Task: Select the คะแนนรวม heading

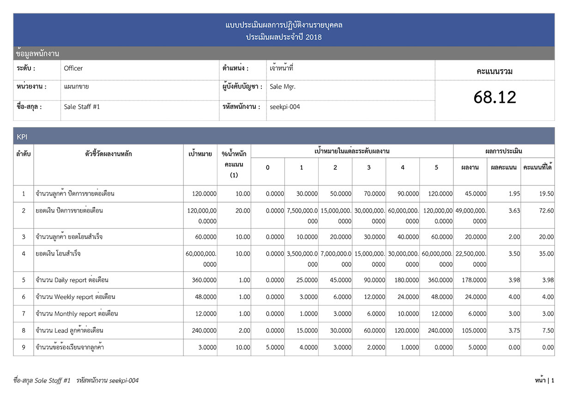Action: pos(495,71)
